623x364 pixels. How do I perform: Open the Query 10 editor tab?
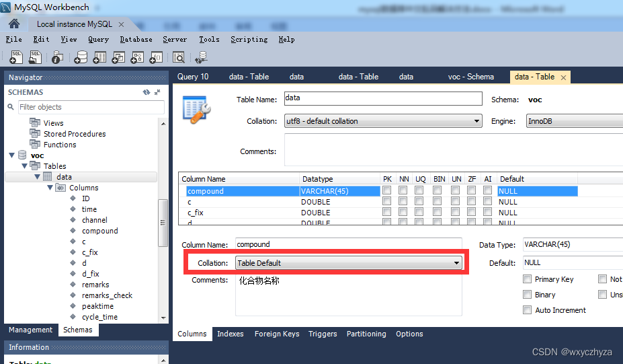[x=193, y=77]
